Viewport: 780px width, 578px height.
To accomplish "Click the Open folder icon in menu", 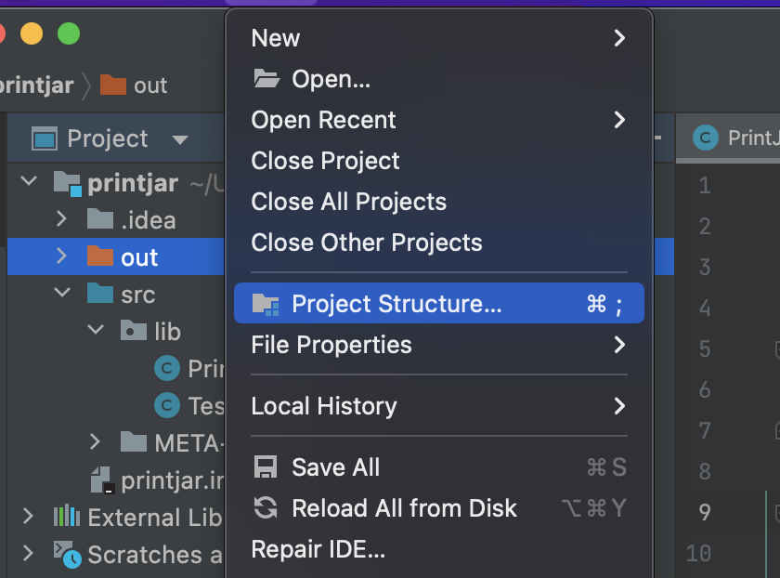I will [x=266, y=79].
